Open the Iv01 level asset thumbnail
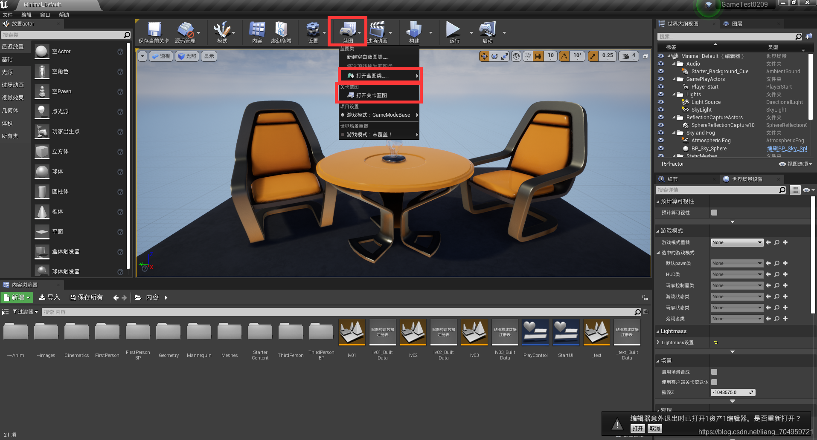 click(351, 332)
